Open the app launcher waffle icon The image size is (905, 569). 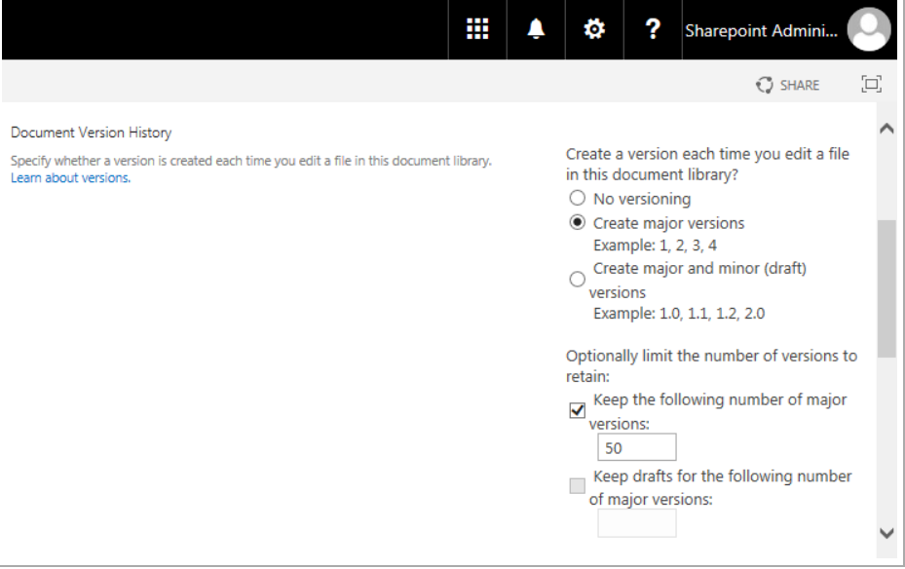pyautogui.click(x=477, y=29)
